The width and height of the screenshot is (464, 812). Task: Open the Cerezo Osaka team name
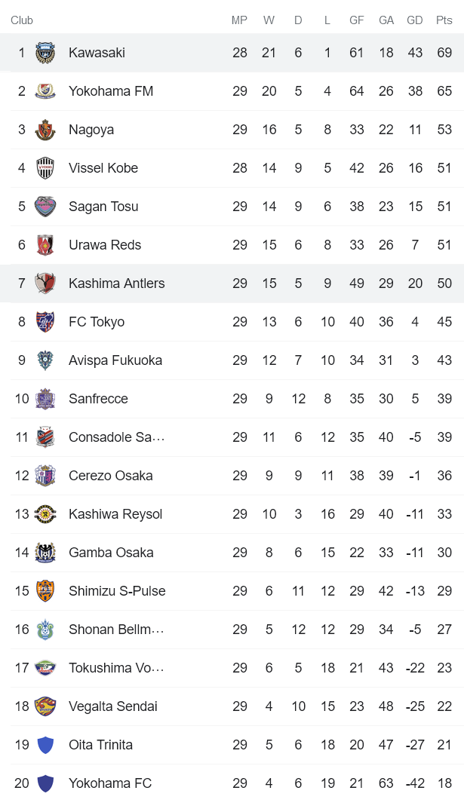tap(110, 476)
